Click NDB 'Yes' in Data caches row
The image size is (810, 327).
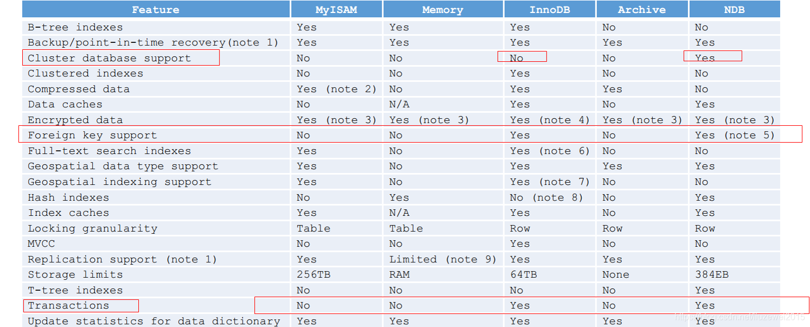point(705,104)
